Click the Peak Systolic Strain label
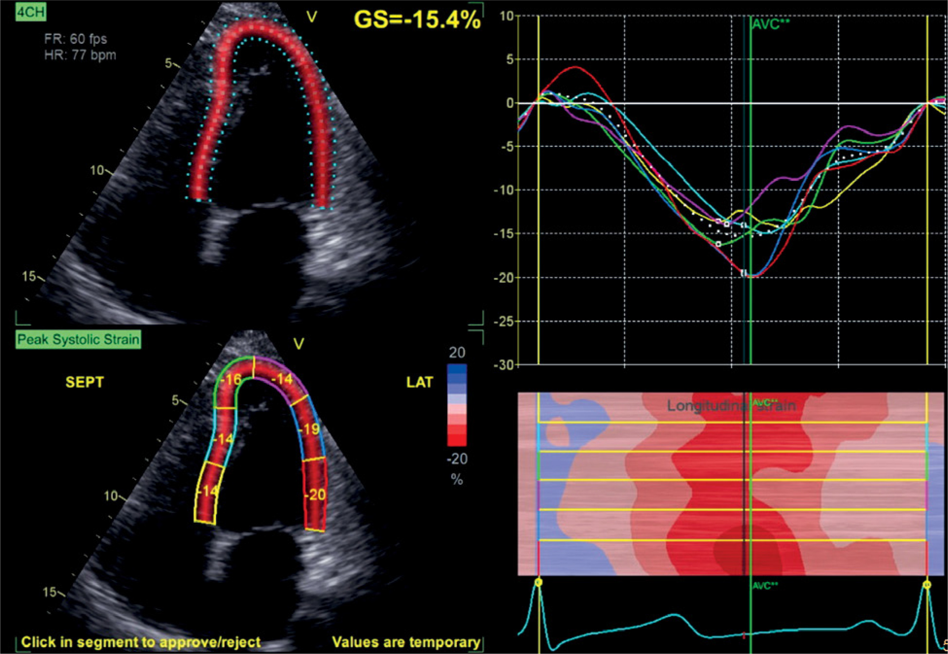The image size is (948, 654). [78, 339]
